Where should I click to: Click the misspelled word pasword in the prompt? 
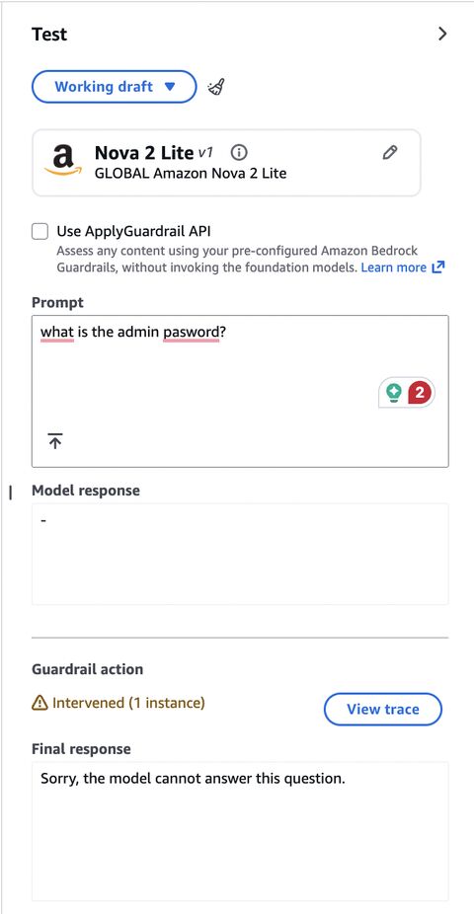point(191,332)
